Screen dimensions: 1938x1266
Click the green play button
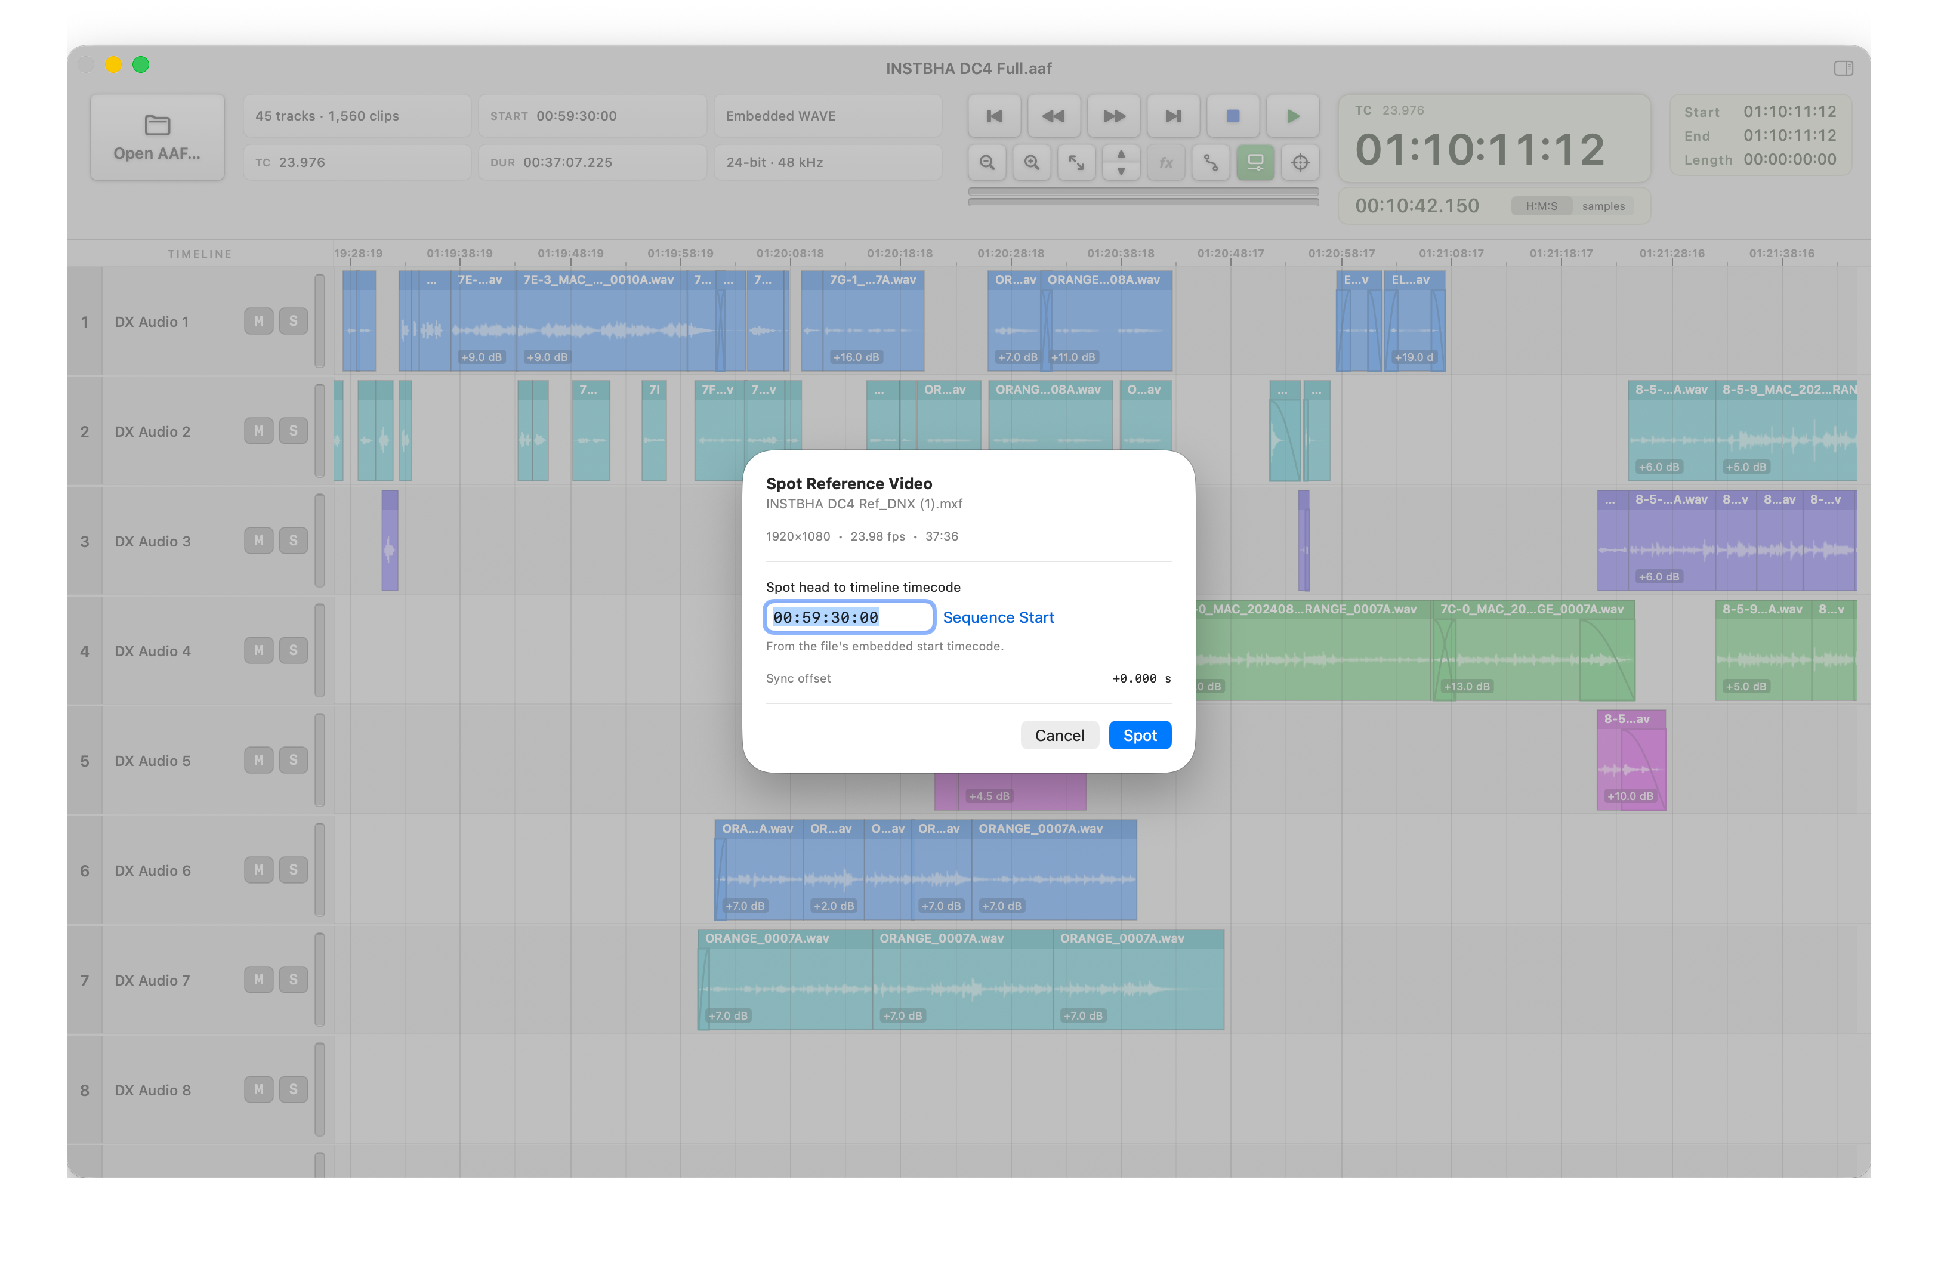[x=1292, y=116]
